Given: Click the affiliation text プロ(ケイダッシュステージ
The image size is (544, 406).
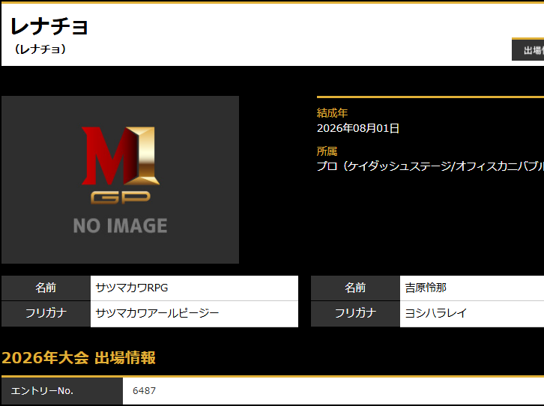Looking at the screenshot, I should (383, 166).
